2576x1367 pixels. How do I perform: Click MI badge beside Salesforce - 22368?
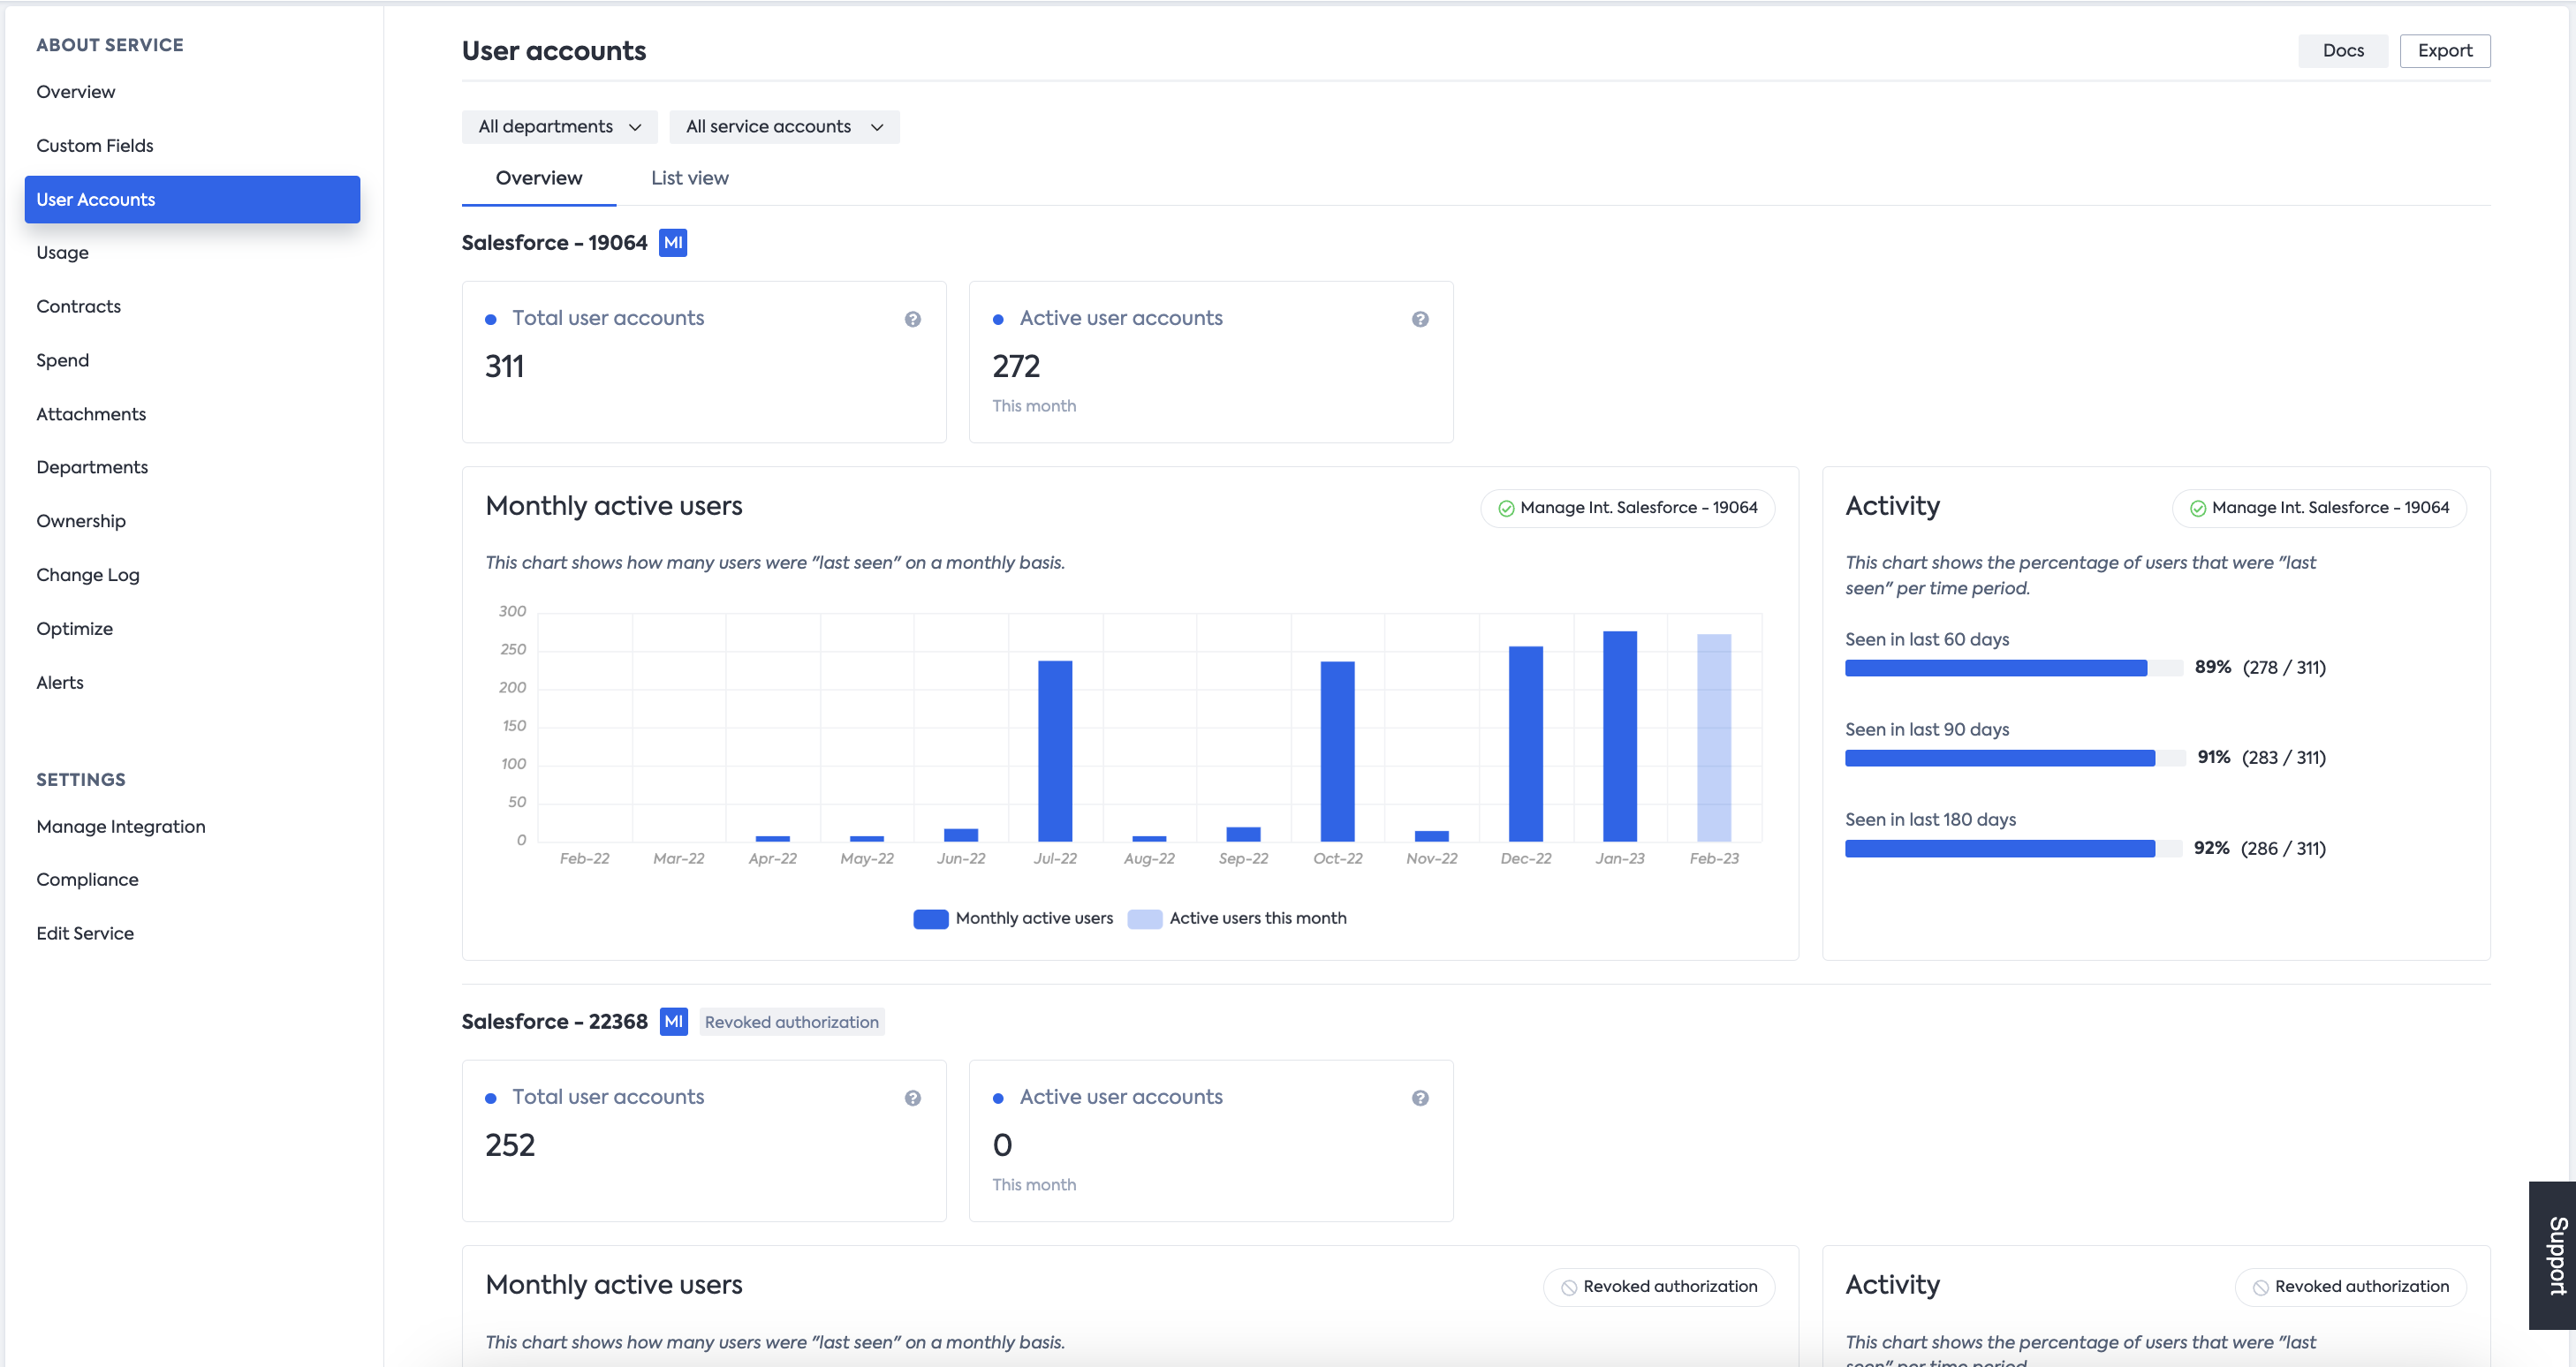673,1021
